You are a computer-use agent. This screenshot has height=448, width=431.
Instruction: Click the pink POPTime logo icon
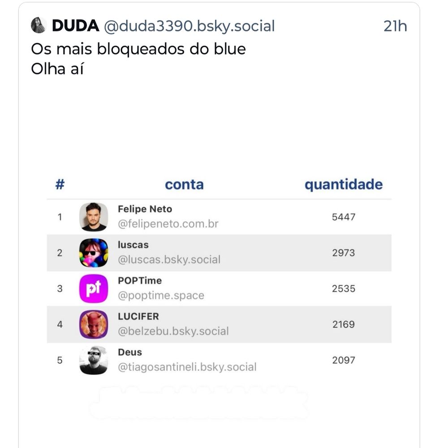(94, 289)
